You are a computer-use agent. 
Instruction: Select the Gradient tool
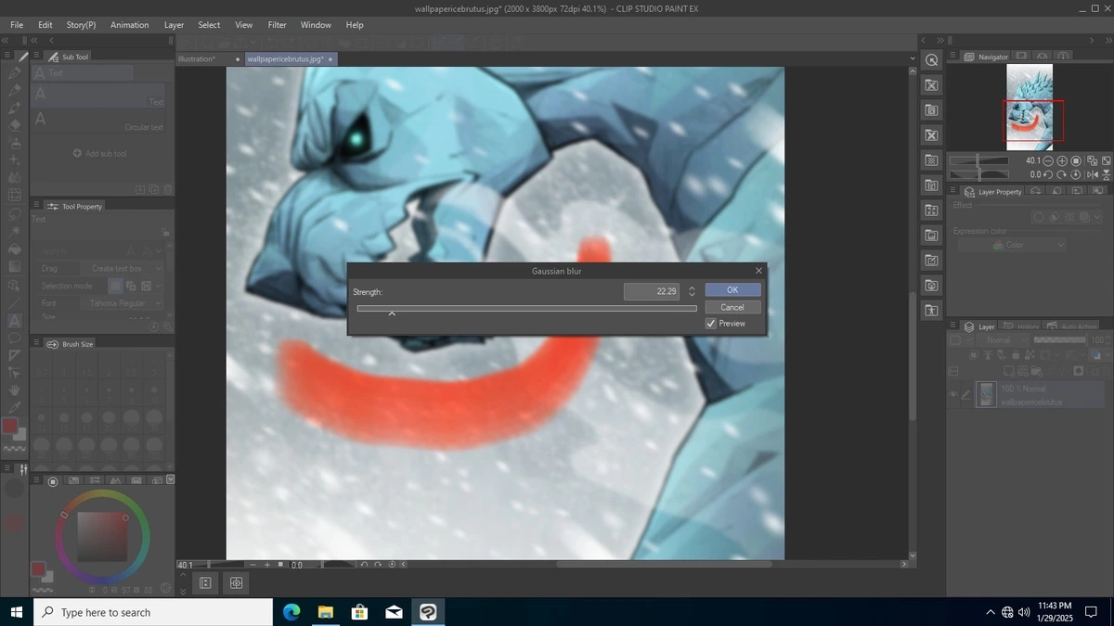click(x=14, y=267)
